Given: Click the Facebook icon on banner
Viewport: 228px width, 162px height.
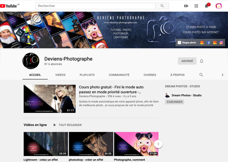Looking at the screenshot, I should point(208,42).
